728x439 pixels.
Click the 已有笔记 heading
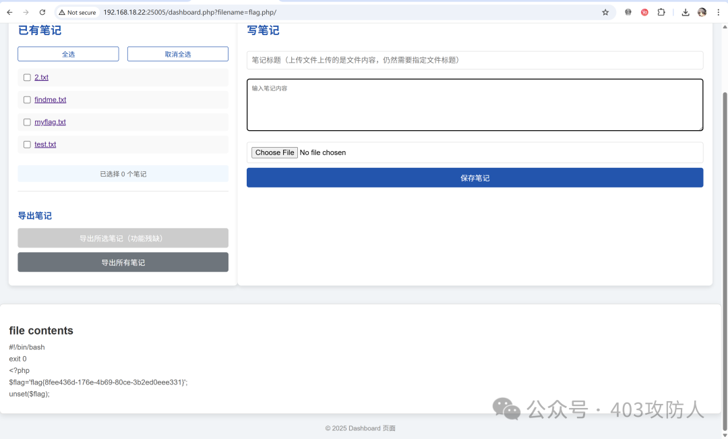click(40, 30)
